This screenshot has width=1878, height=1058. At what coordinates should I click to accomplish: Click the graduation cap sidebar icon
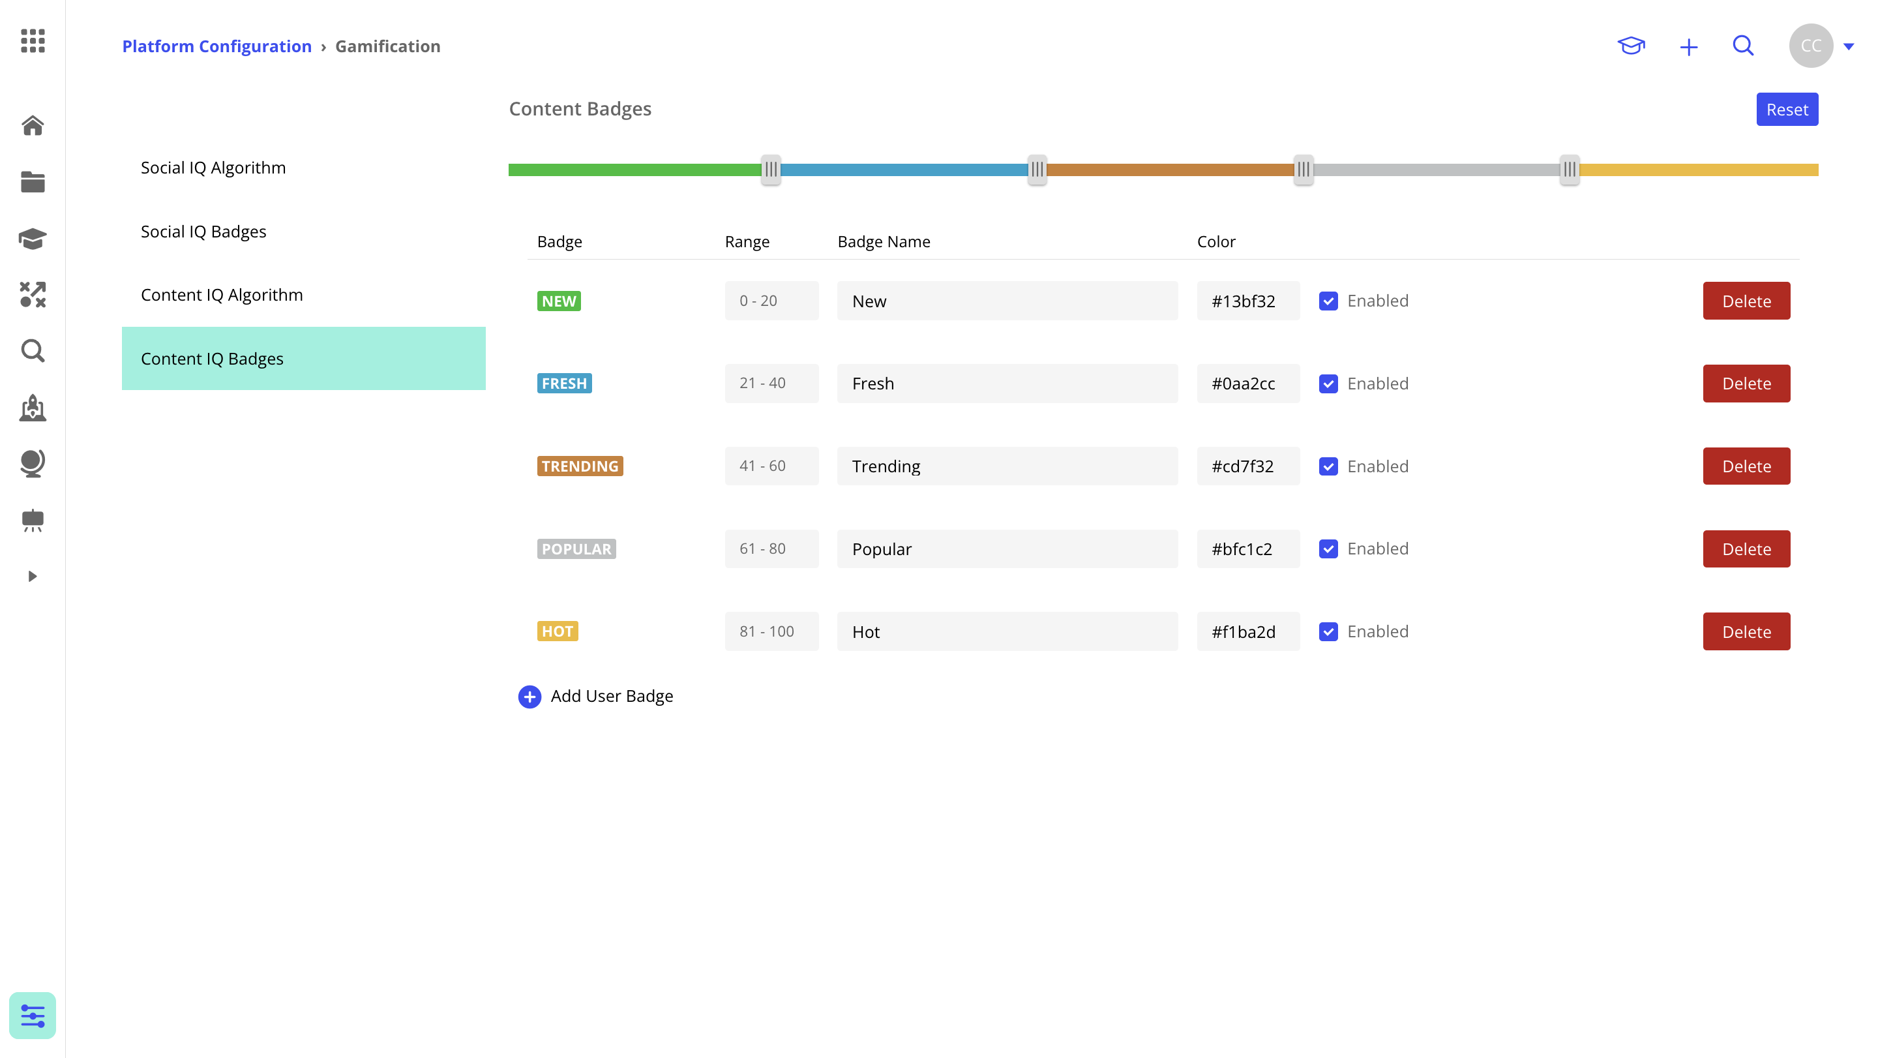(32, 239)
